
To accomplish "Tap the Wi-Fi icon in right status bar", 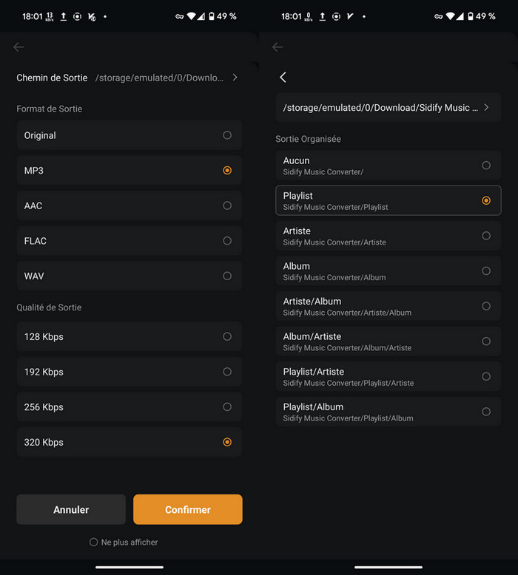I will coord(450,16).
